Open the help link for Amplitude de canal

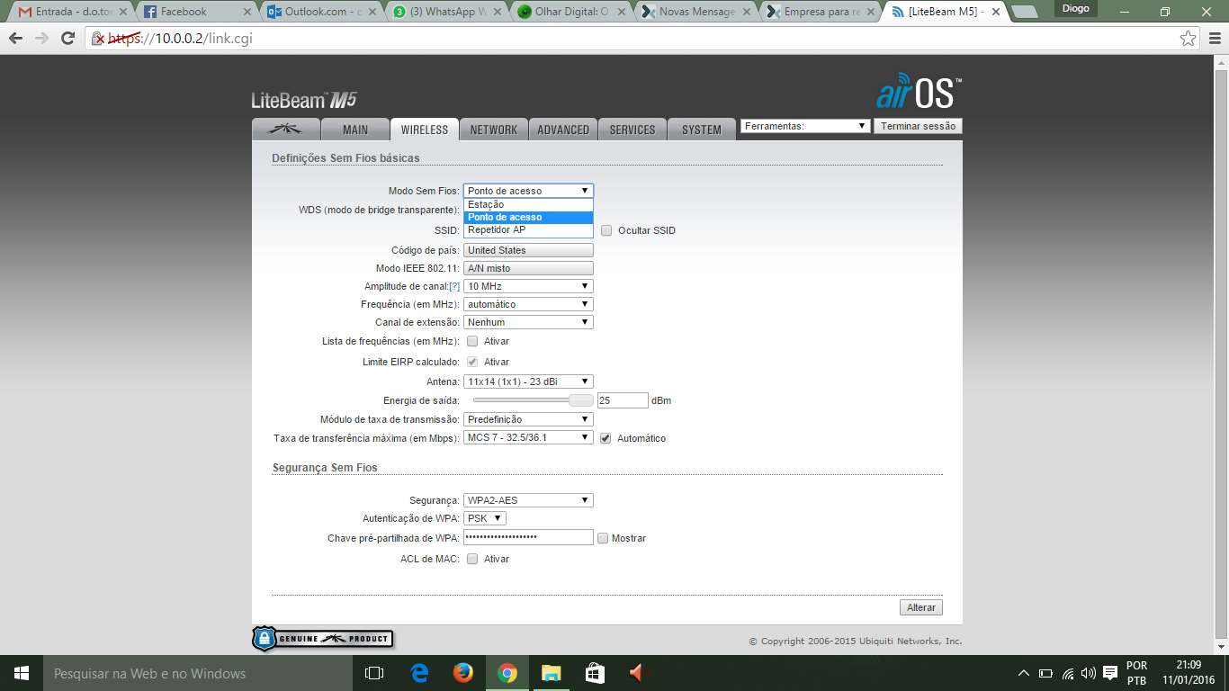(x=454, y=286)
